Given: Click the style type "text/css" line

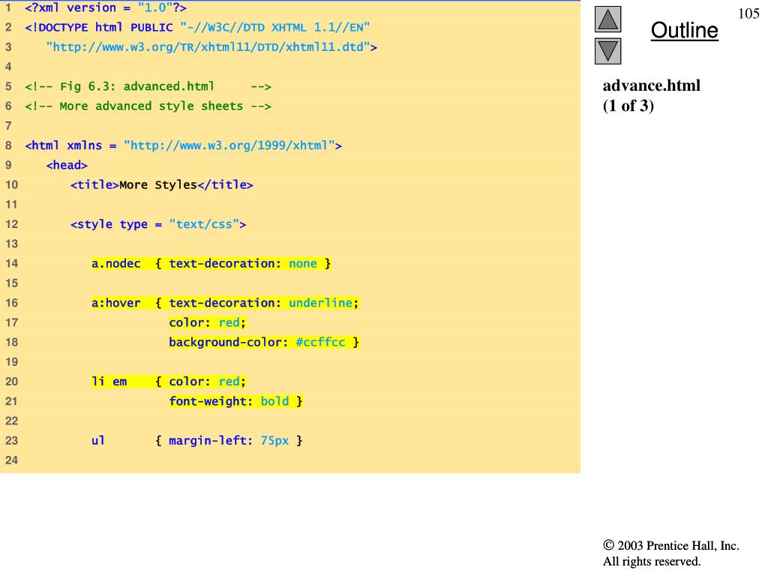Looking at the screenshot, I should (158, 224).
